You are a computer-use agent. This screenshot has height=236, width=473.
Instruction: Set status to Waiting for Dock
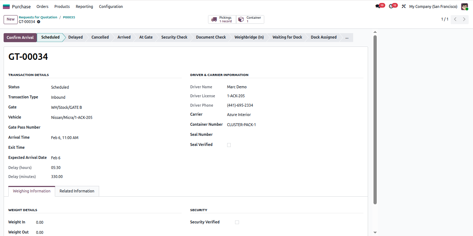pyautogui.click(x=287, y=37)
